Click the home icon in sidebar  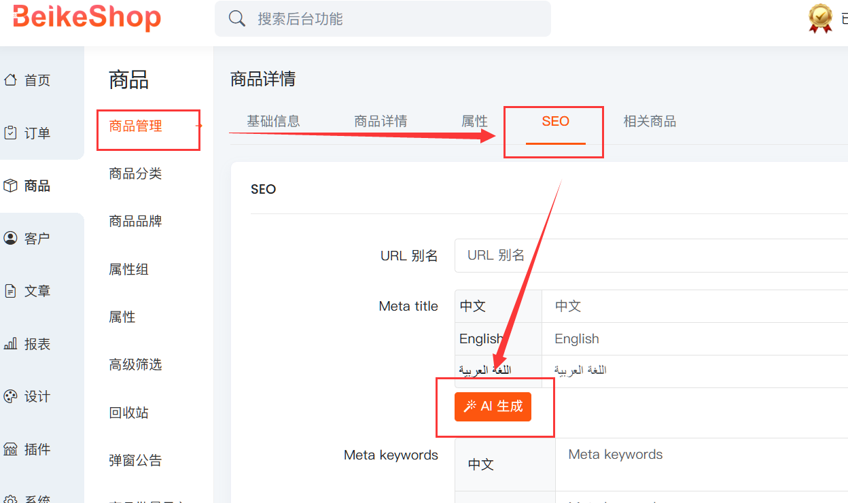point(10,80)
